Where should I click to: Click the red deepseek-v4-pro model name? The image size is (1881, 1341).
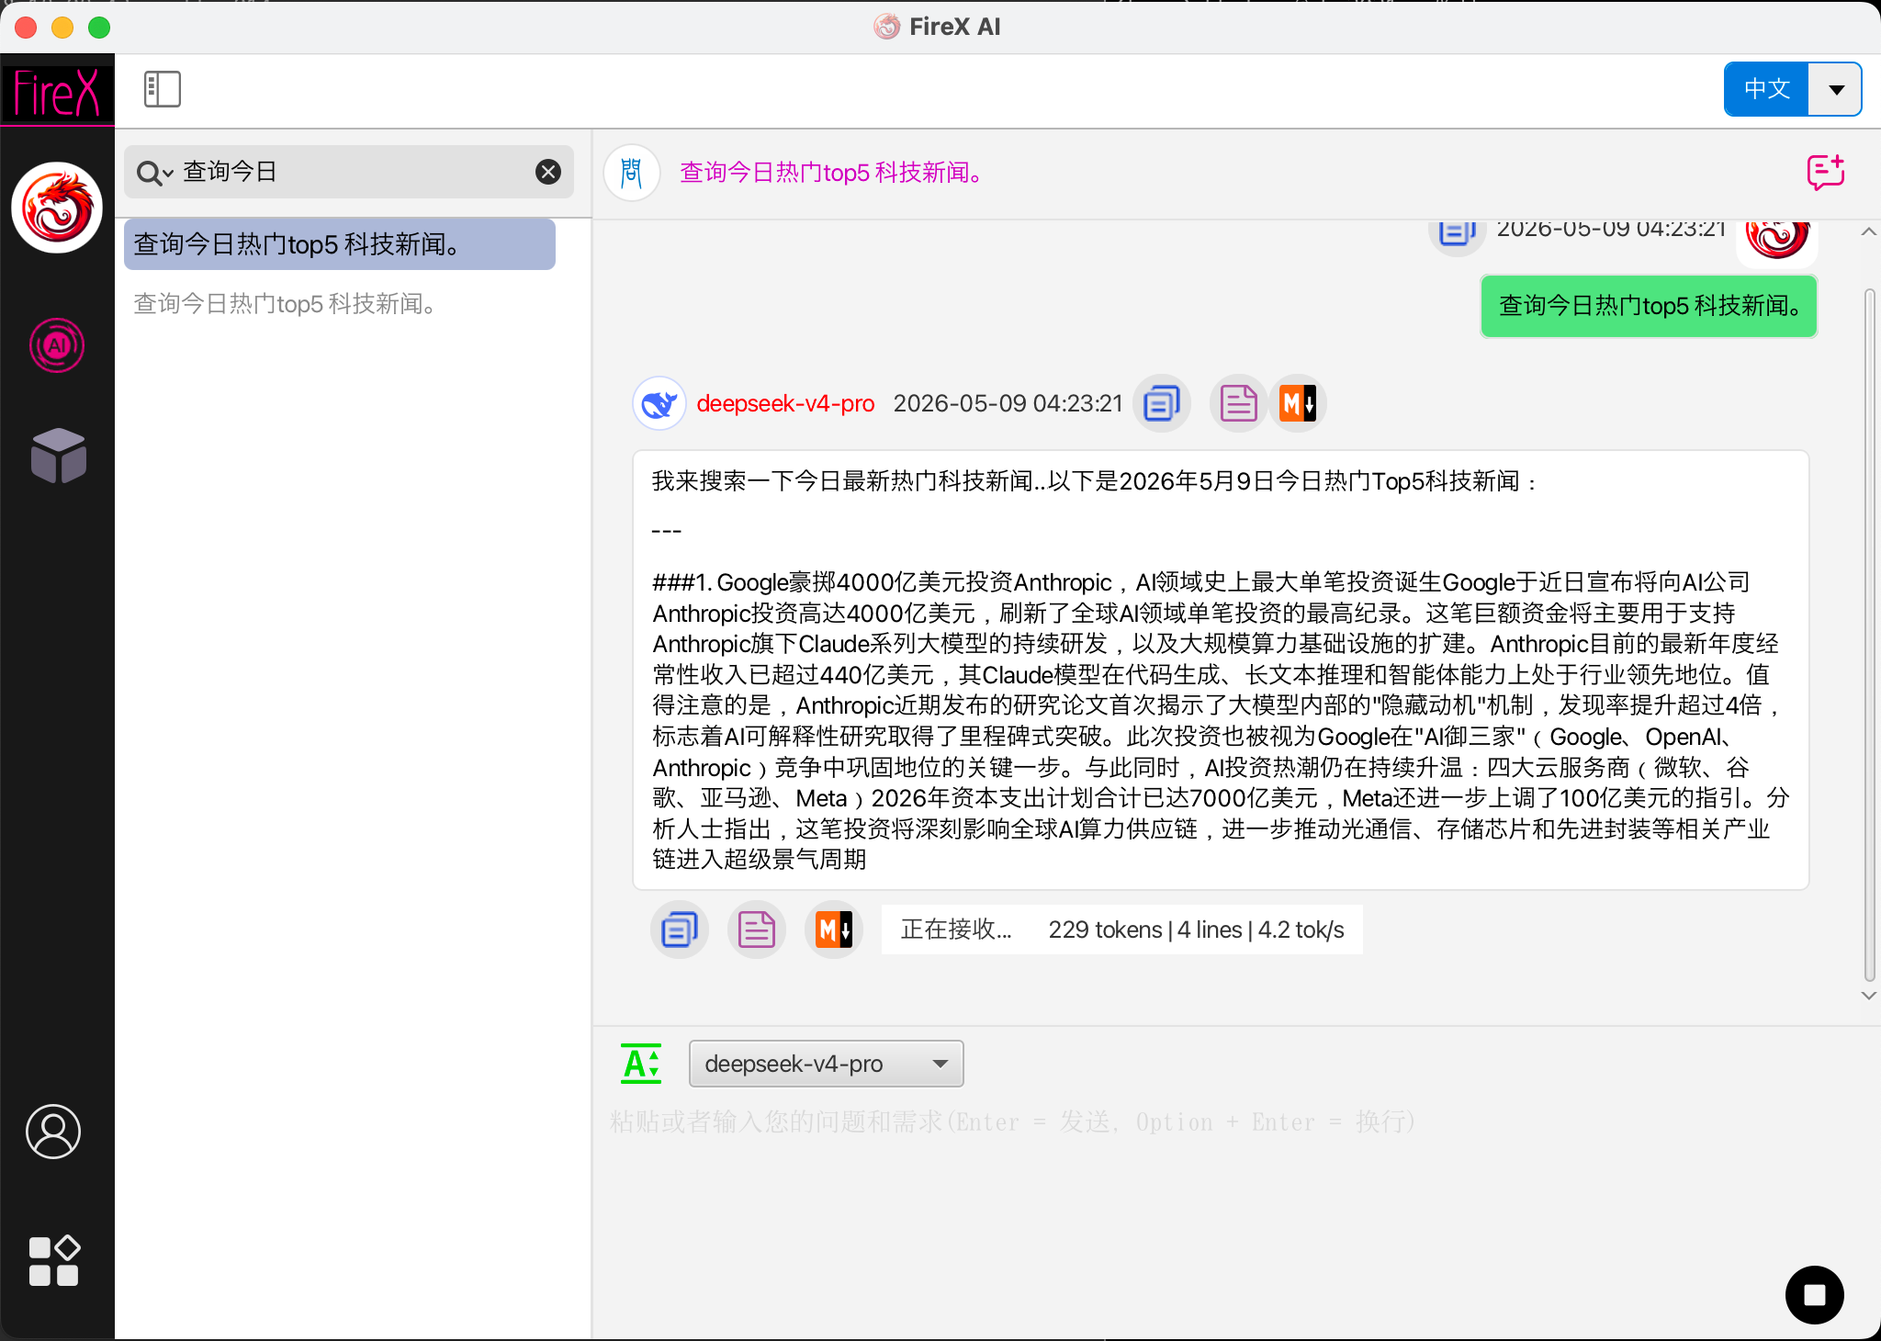point(785,403)
